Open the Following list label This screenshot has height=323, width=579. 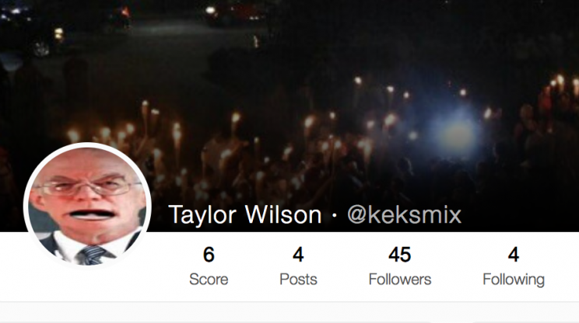[514, 280]
